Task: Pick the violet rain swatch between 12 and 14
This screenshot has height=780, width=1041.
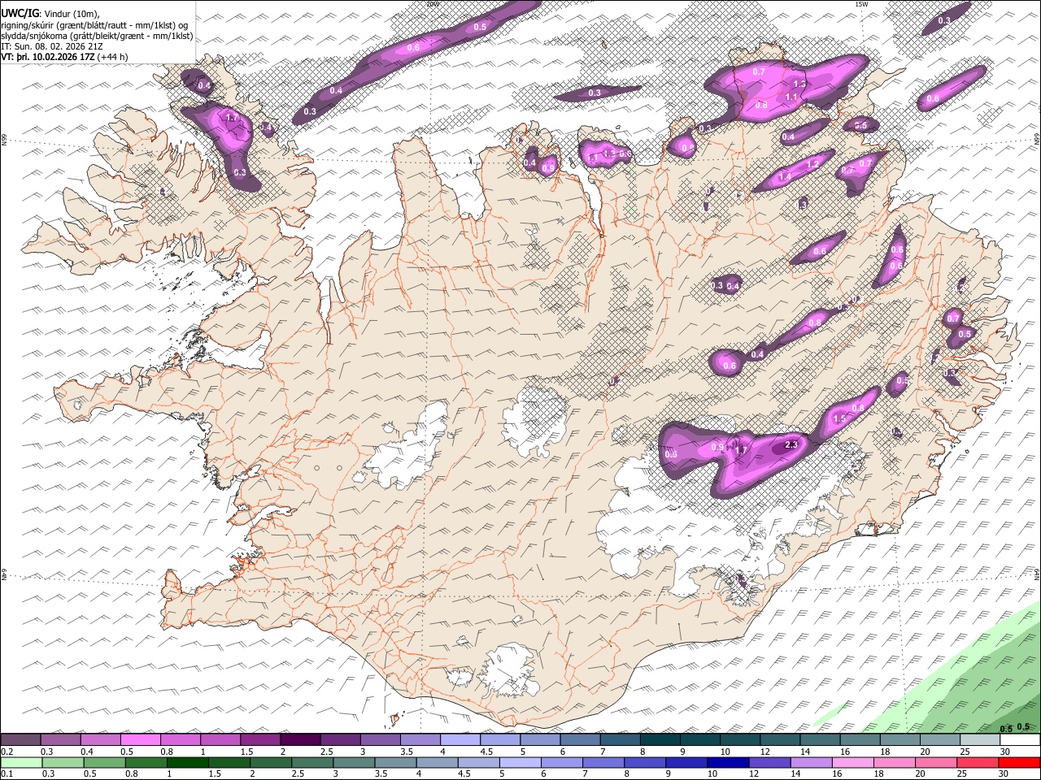Action: pyautogui.click(x=771, y=763)
